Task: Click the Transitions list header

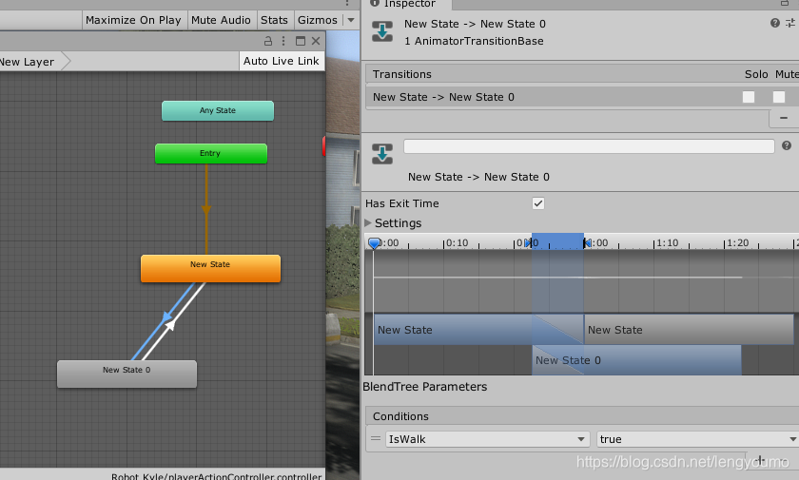Action: (x=582, y=74)
